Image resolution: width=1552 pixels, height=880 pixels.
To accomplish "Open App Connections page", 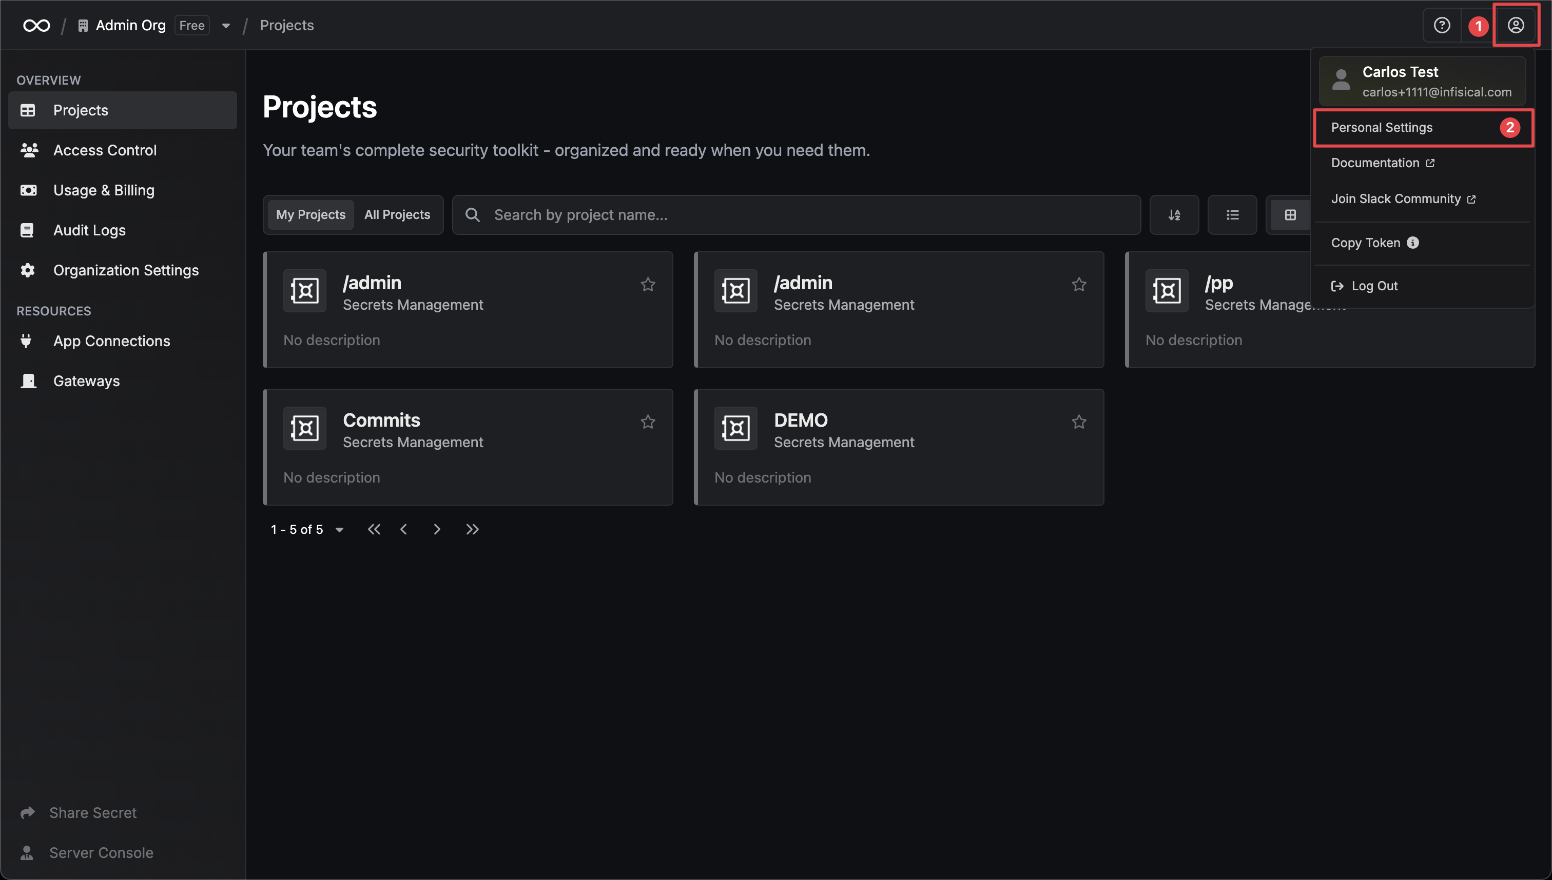I will point(122,341).
